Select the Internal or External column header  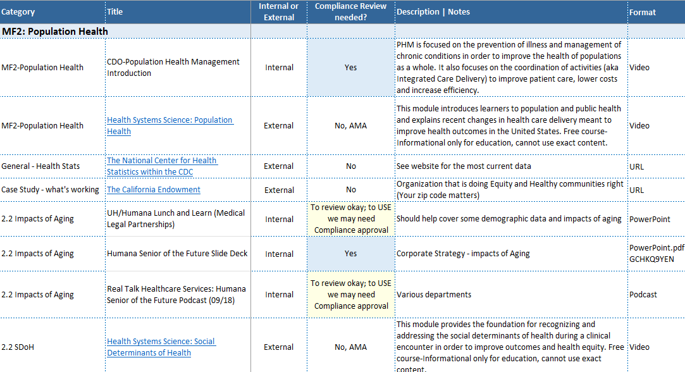[279, 12]
